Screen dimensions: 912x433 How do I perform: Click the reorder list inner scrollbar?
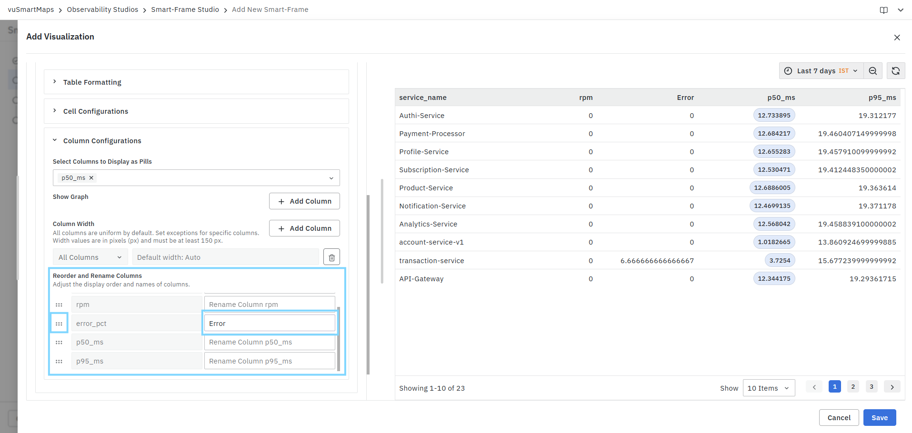tap(338, 339)
